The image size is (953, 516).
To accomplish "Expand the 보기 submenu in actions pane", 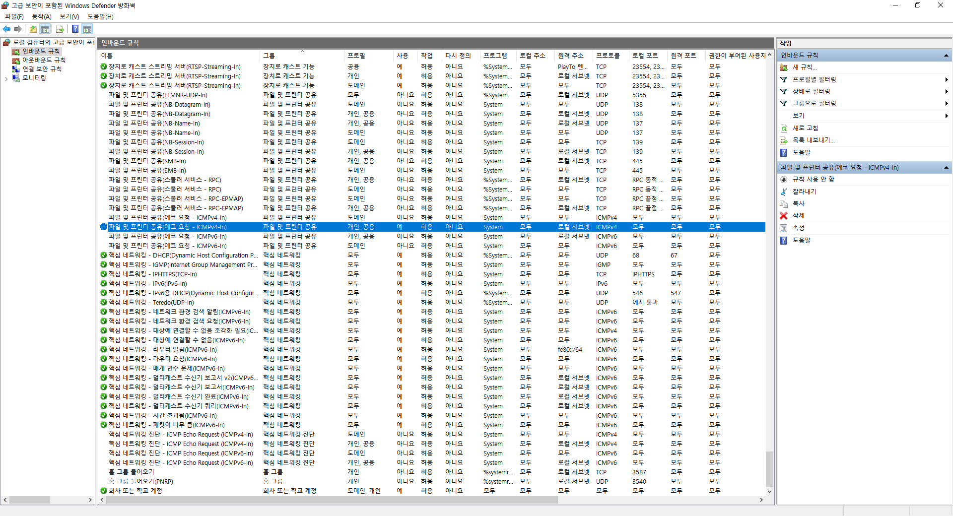I will pos(946,116).
